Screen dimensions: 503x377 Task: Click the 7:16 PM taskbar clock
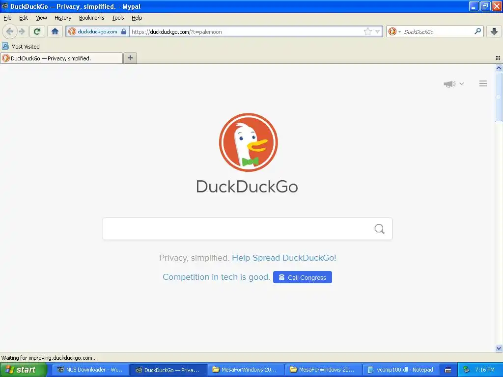click(x=485, y=370)
